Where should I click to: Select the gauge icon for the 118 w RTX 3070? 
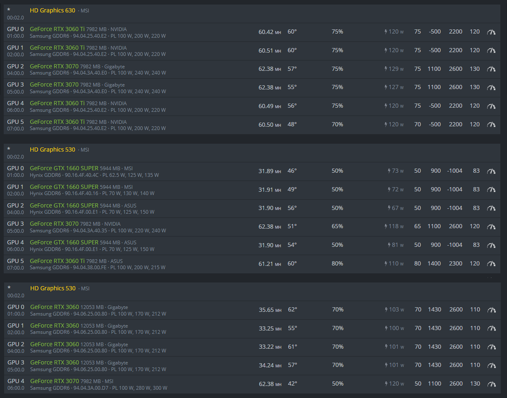pyautogui.click(x=491, y=227)
